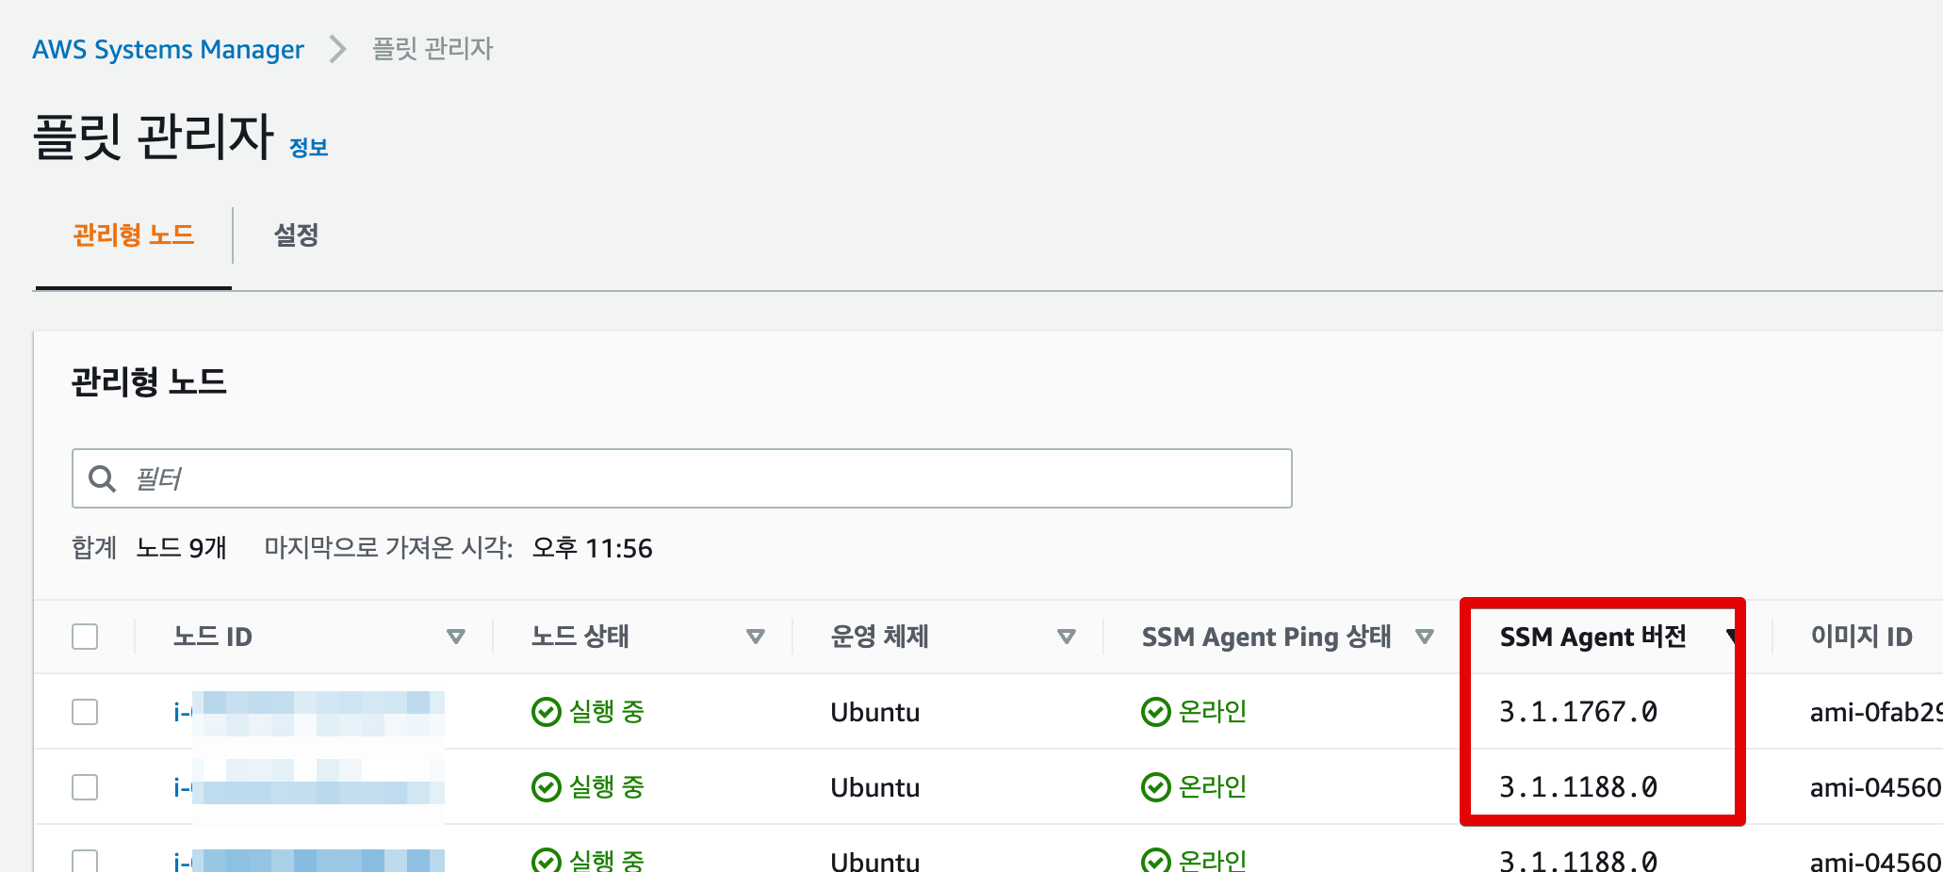
Task: Switch to the 설정 tab
Action: pos(296,234)
